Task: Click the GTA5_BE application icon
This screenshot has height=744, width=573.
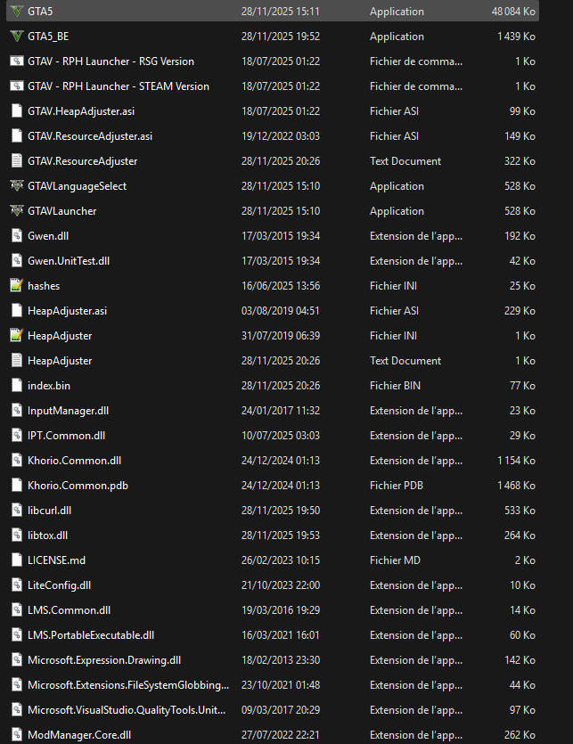Action: click(x=17, y=36)
